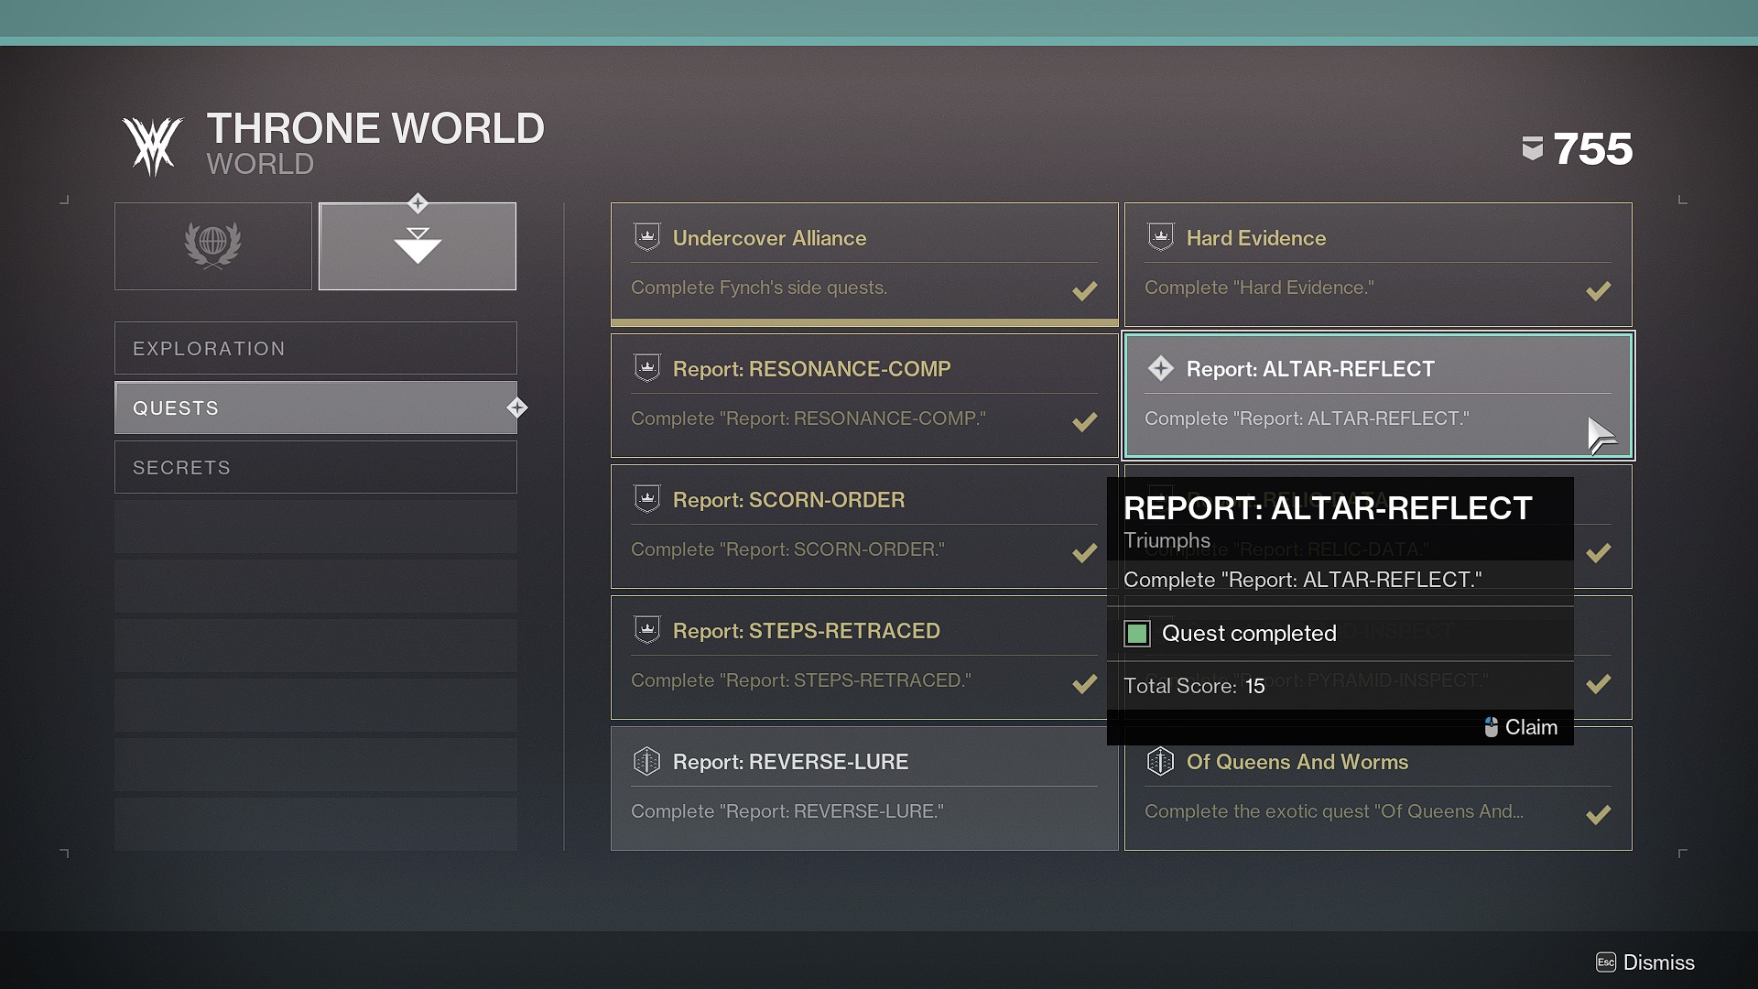Click the checkmark on Of Queens And Worms
Viewport: 1758px width, 989px height.
[1599, 815]
